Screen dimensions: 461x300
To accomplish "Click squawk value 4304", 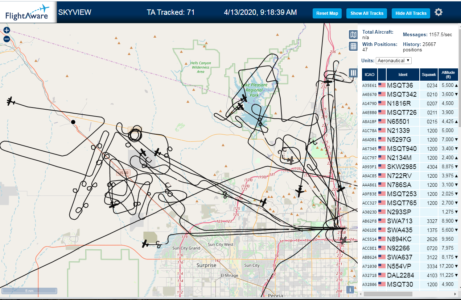I will 432,167.
